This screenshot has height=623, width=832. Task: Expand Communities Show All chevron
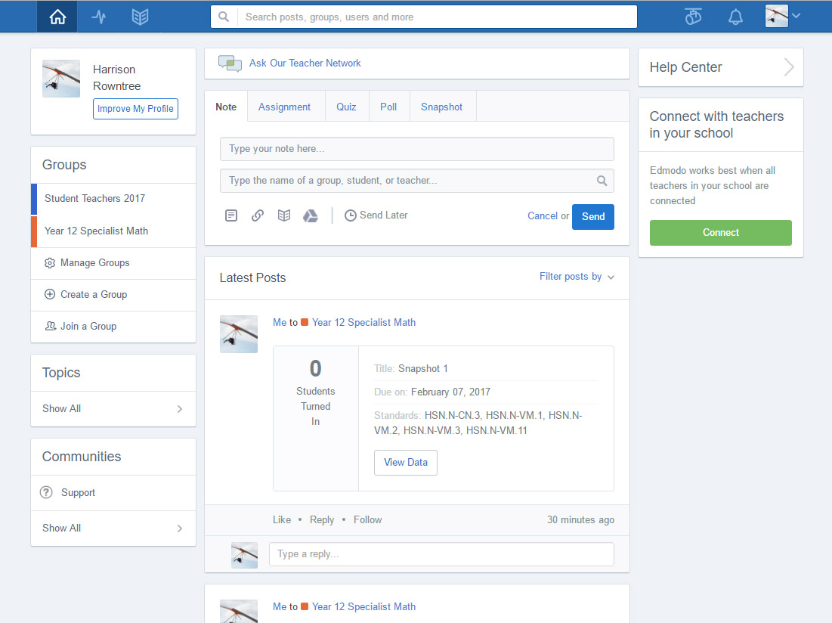(179, 528)
